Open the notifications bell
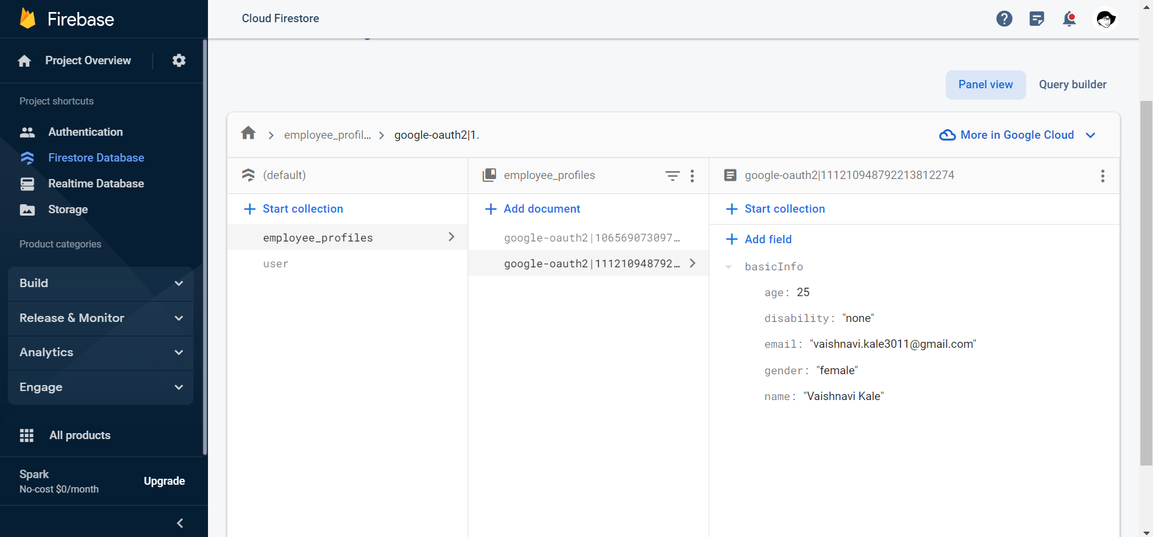This screenshot has width=1153, height=537. pyautogui.click(x=1069, y=19)
